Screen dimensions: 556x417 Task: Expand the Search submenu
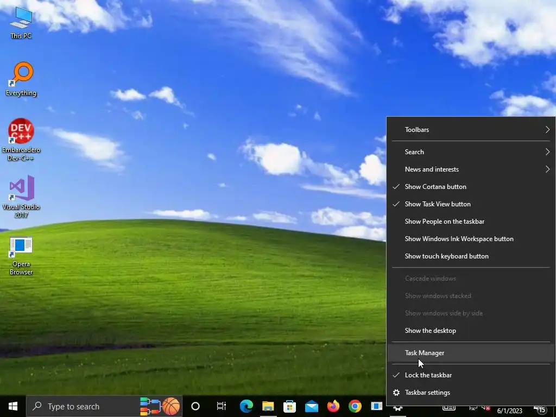tap(471, 152)
